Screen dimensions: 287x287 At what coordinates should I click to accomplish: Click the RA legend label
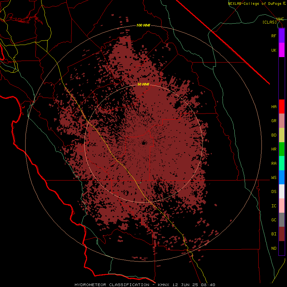274,163
